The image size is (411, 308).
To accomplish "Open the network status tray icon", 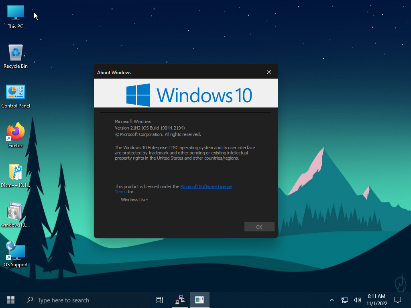I will (344, 300).
